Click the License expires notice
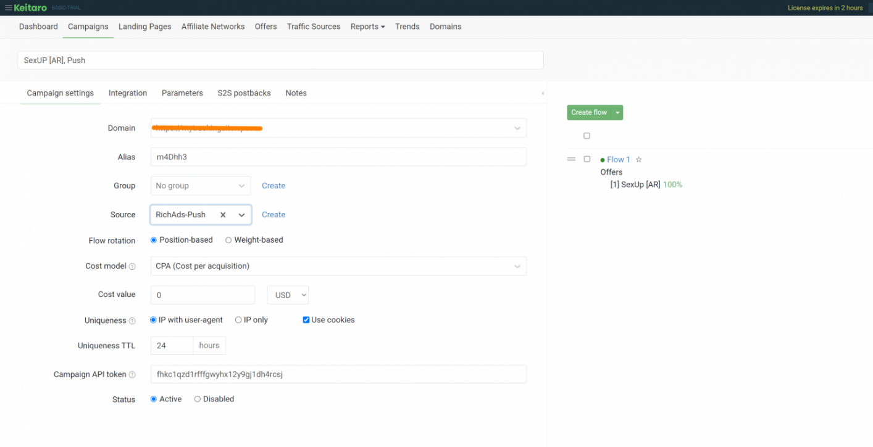The height and width of the screenshot is (447, 873). coord(825,8)
